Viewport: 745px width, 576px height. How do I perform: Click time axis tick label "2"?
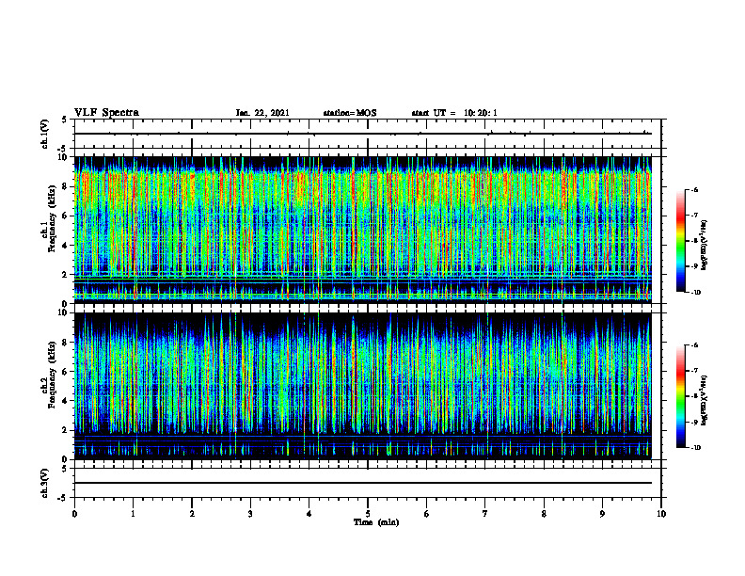point(192,514)
